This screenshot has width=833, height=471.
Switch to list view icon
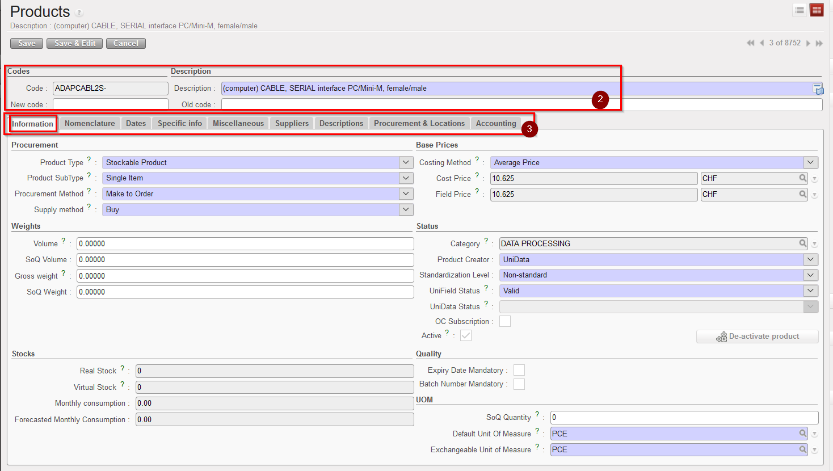point(800,10)
